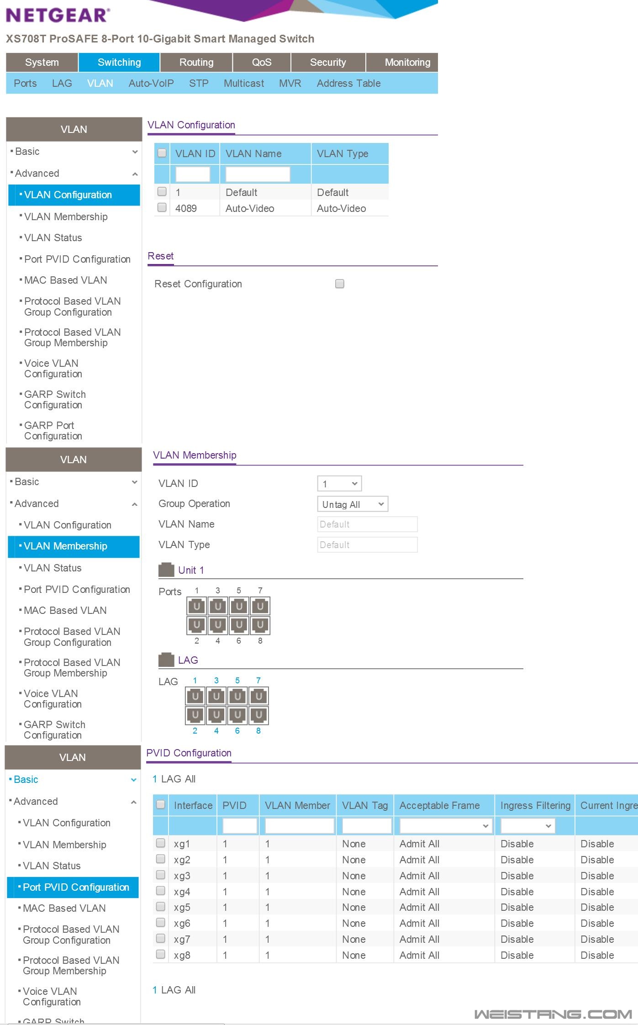This screenshot has width=638, height=1025.
Task: Check the xg3 interface row
Action: pyautogui.click(x=161, y=875)
